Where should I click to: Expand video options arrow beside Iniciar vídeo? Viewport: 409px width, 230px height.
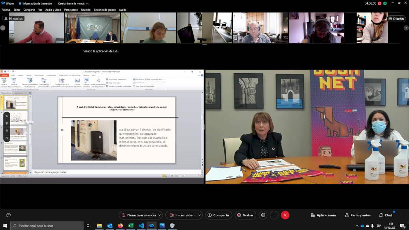pos(199,215)
